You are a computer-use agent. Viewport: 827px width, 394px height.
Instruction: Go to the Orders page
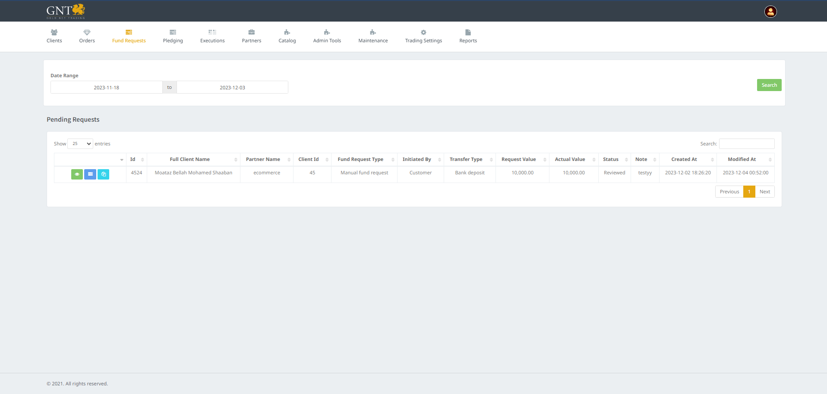tap(87, 36)
